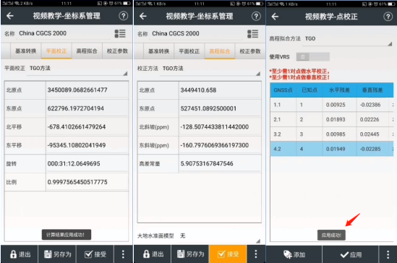The image size is (397, 263).
Task: Edit the 旋转 value field
Action: pyautogui.click(x=87, y=163)
